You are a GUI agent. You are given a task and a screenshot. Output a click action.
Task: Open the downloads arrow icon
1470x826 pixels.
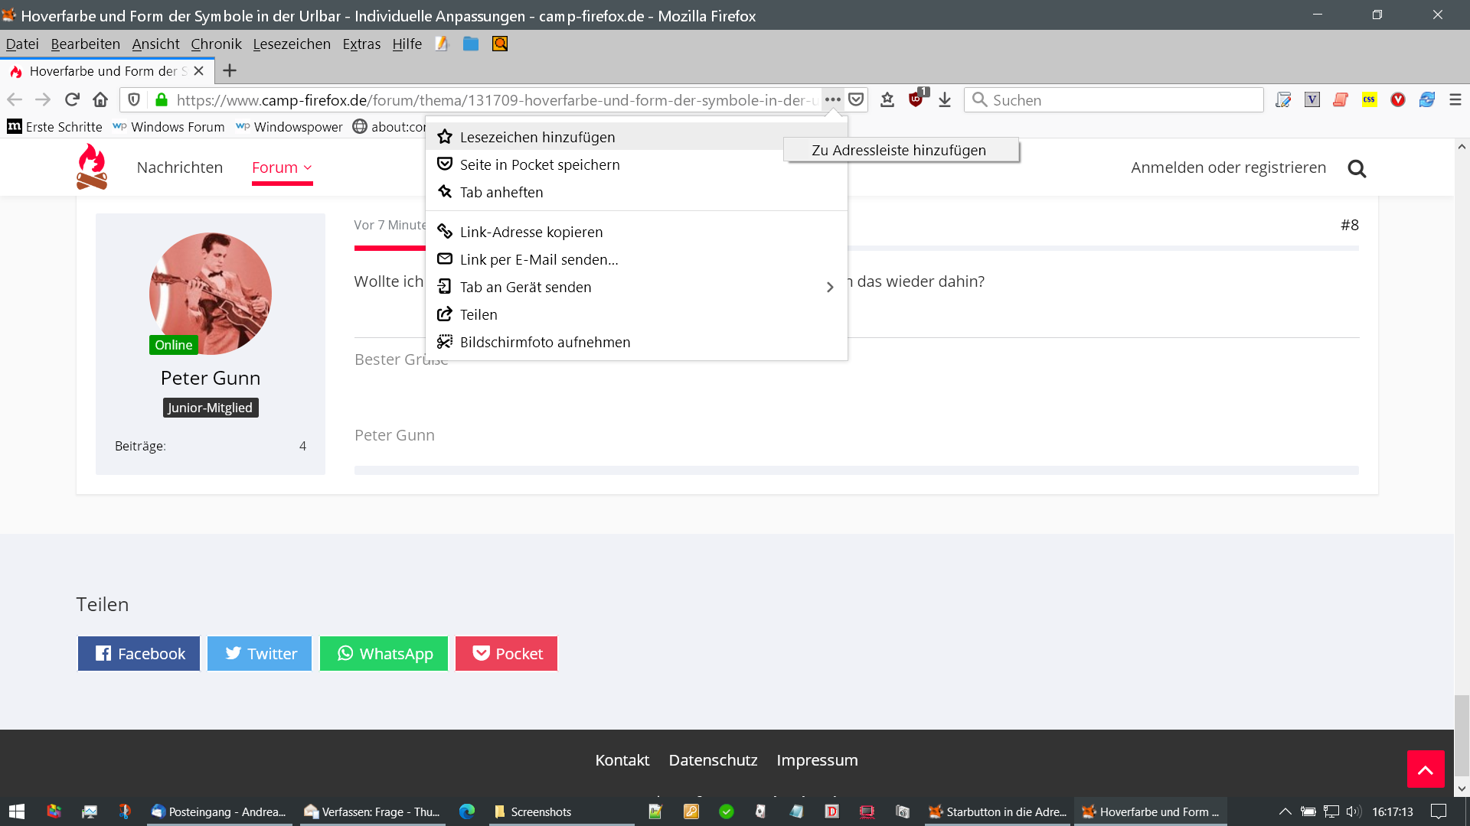[x=945, y=99]
